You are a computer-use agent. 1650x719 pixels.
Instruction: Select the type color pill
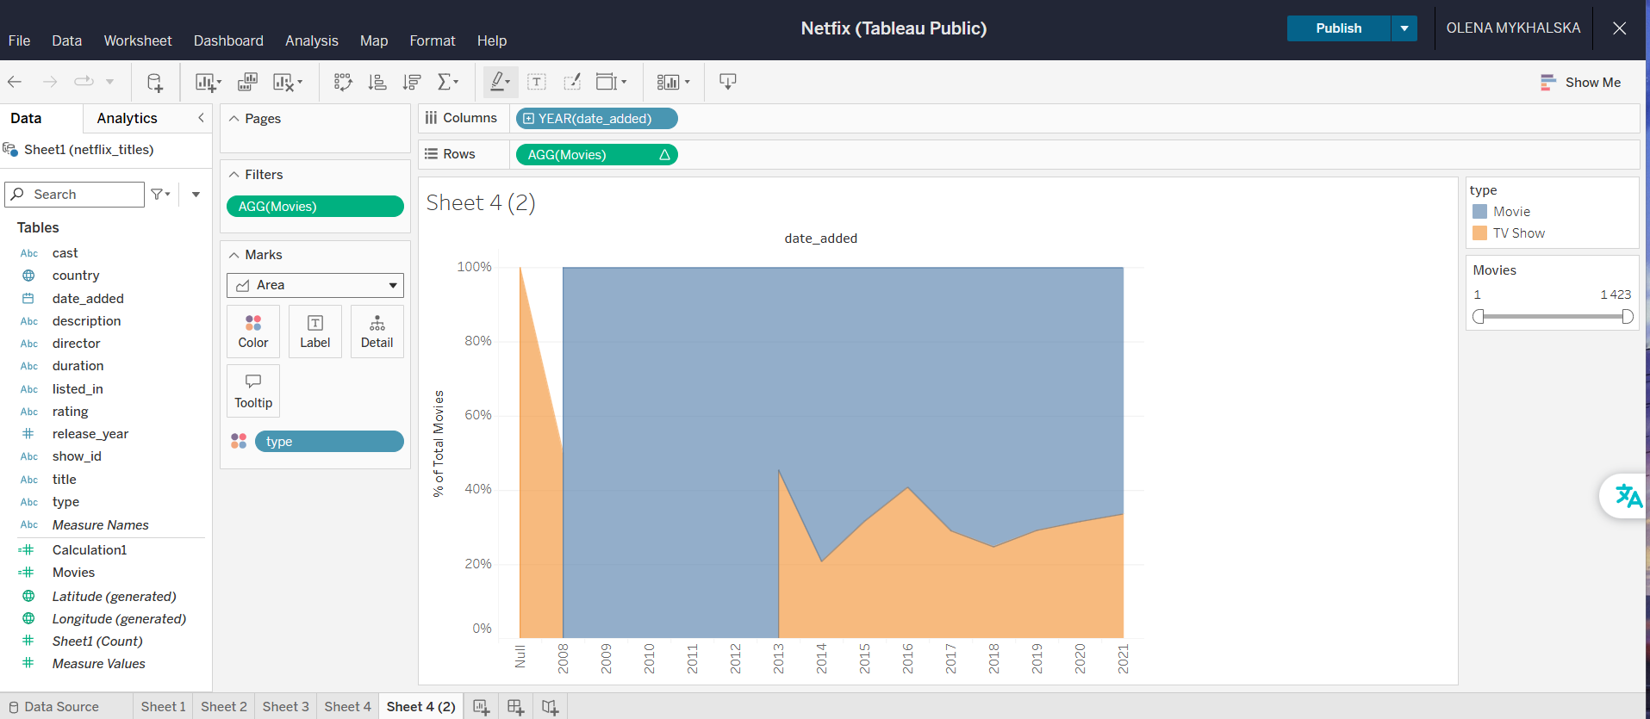click(x=329, y=442)
